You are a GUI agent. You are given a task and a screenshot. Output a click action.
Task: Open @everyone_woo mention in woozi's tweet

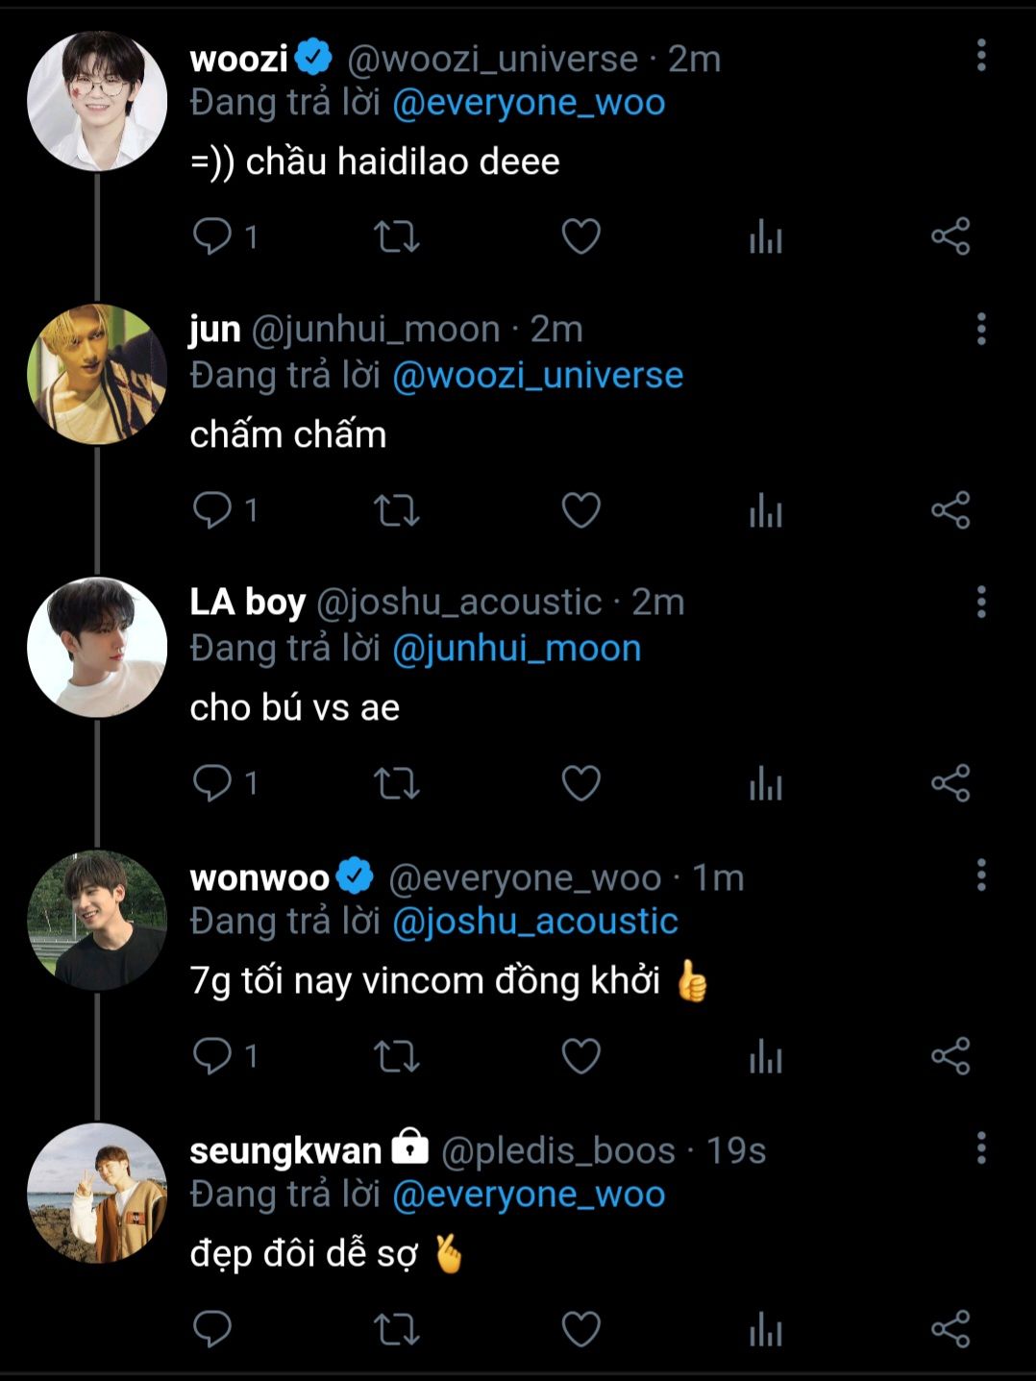click(x=529, y=103)
